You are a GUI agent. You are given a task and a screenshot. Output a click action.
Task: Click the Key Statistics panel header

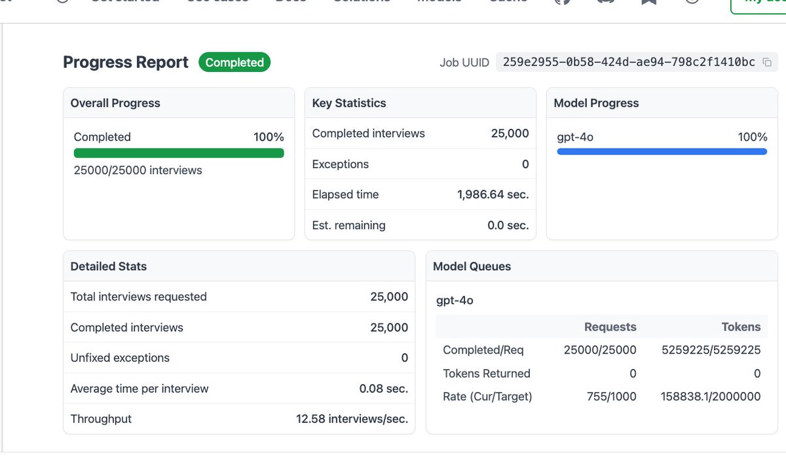(421, 103)
